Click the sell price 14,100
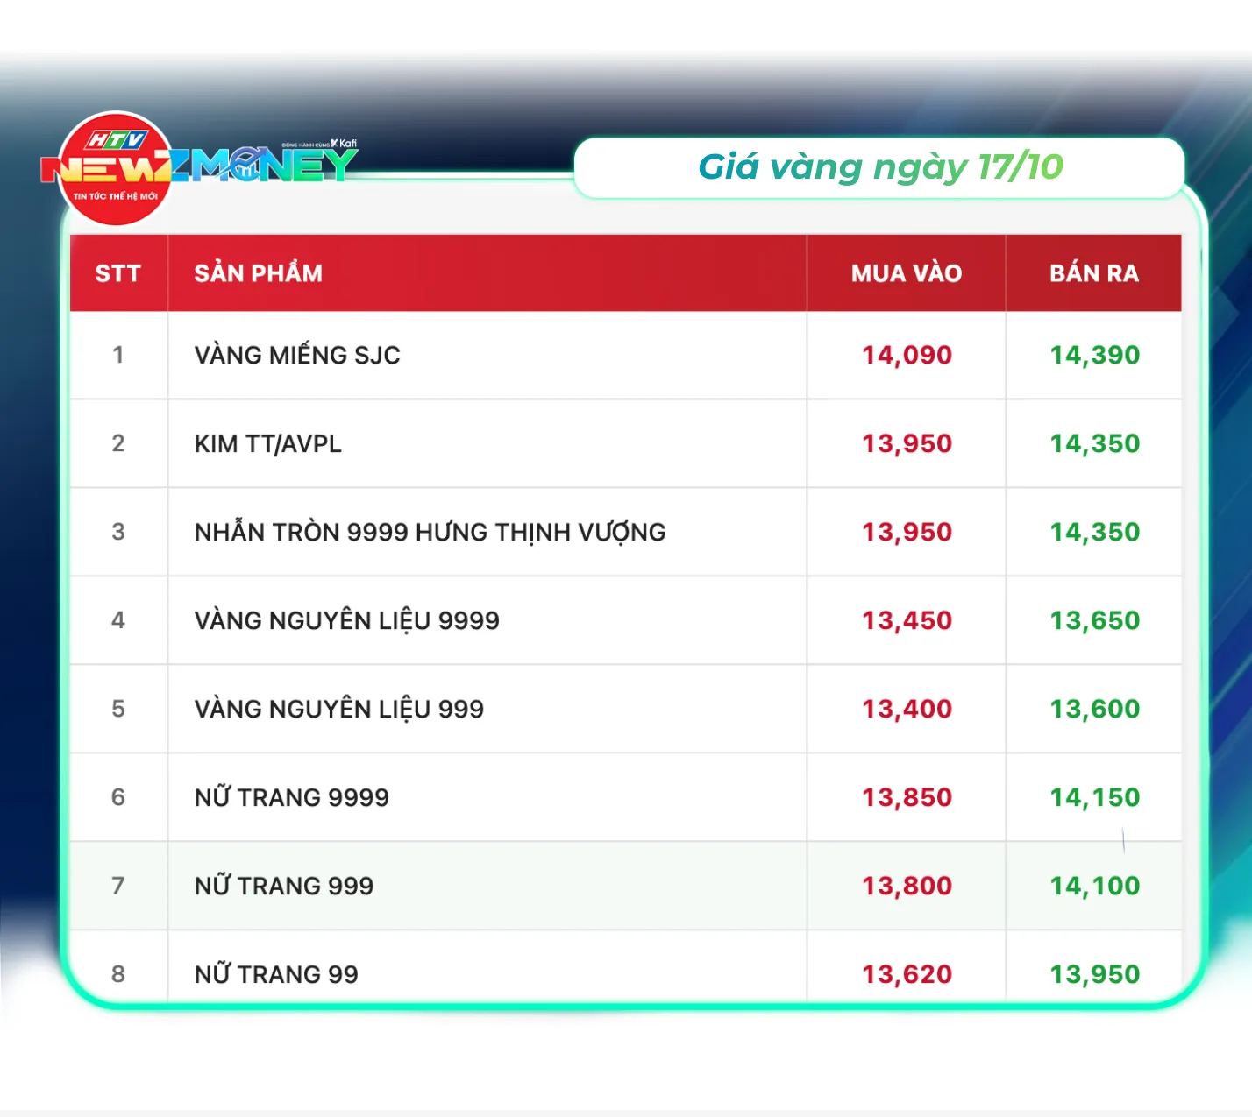The image size is (1252, 1117). click(1095, 886)
